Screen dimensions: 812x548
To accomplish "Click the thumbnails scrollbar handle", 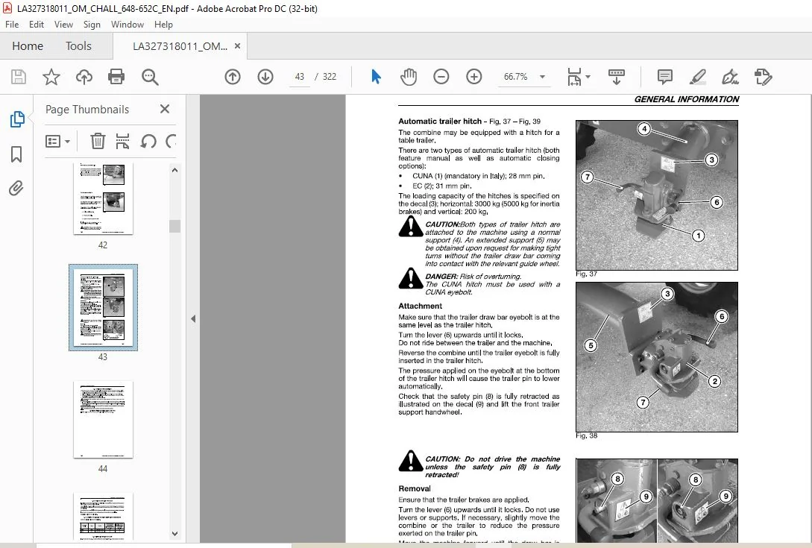I will click(x=175, y=226).
